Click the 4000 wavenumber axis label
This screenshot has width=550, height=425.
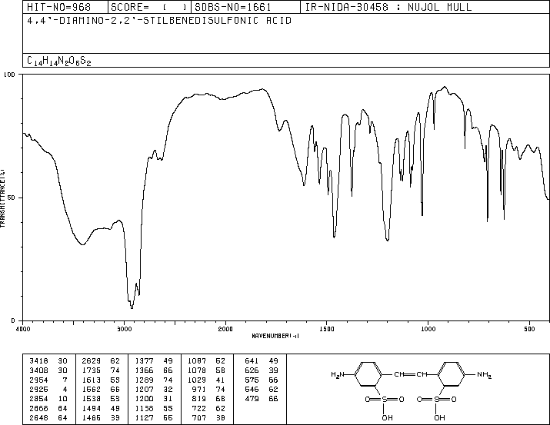(23, 329)
